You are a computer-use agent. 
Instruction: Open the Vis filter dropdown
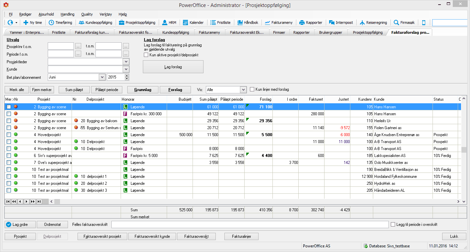[x=243, y=90]
